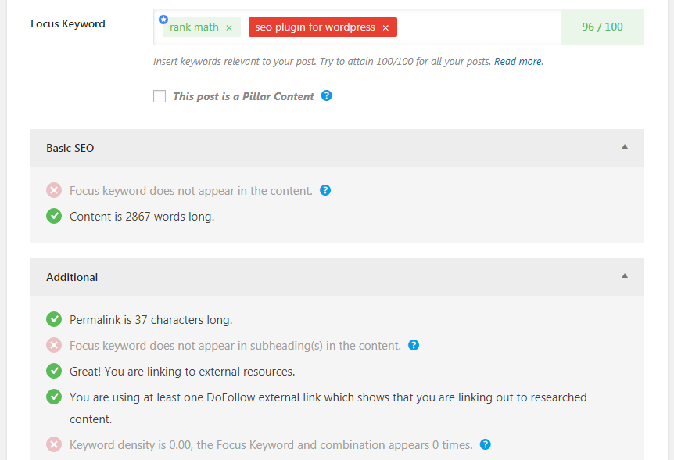Remove the 'rank math' keyword tag

[x=229, y=27]
